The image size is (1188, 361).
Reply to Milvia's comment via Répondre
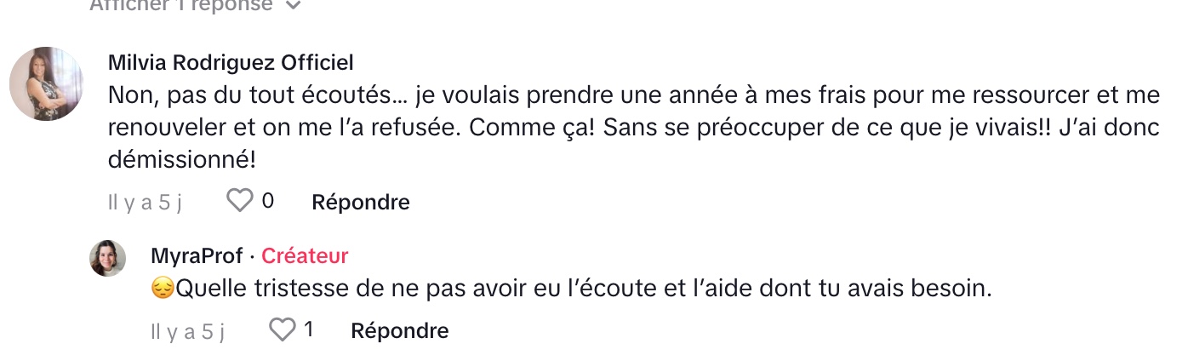coord(361,202)
